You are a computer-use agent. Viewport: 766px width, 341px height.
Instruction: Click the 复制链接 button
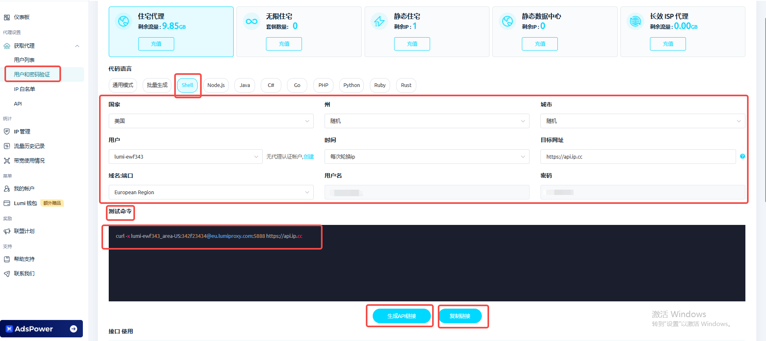click(460, 316)
